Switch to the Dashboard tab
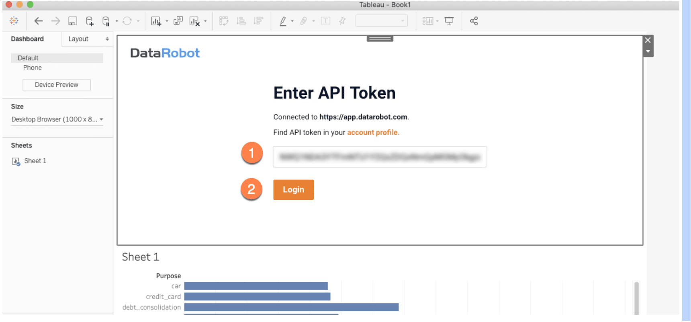The image size is (691, 322). [27, 39]
